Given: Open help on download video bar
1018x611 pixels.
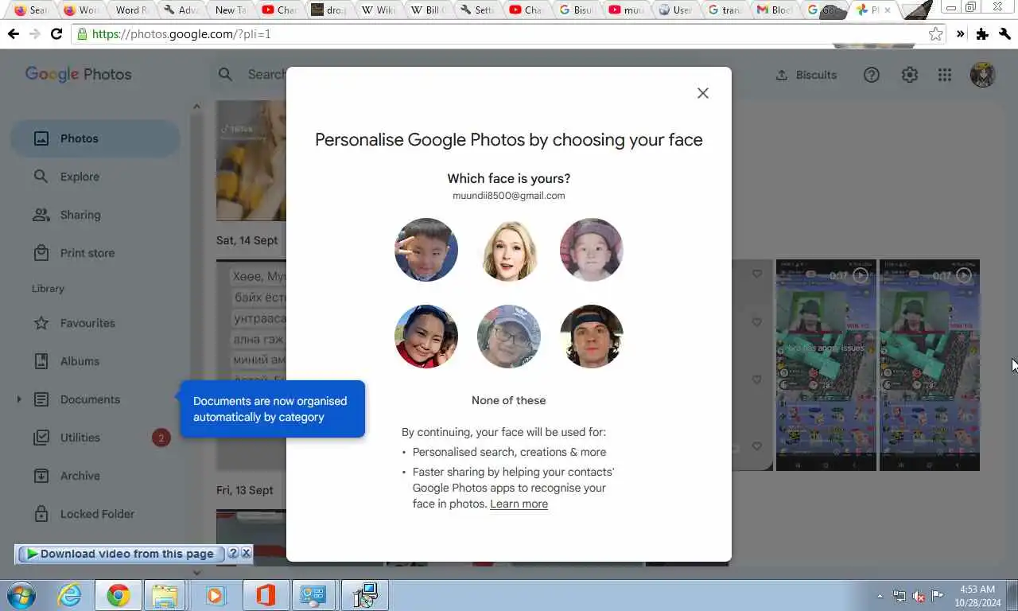Looking at the screenshot, I should coord(233,553).
